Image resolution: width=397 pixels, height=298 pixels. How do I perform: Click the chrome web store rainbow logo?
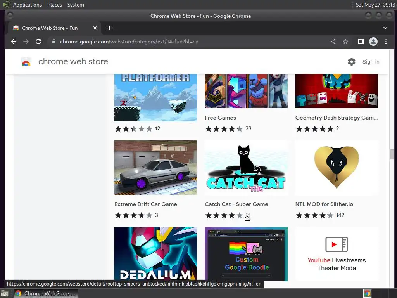26,62
